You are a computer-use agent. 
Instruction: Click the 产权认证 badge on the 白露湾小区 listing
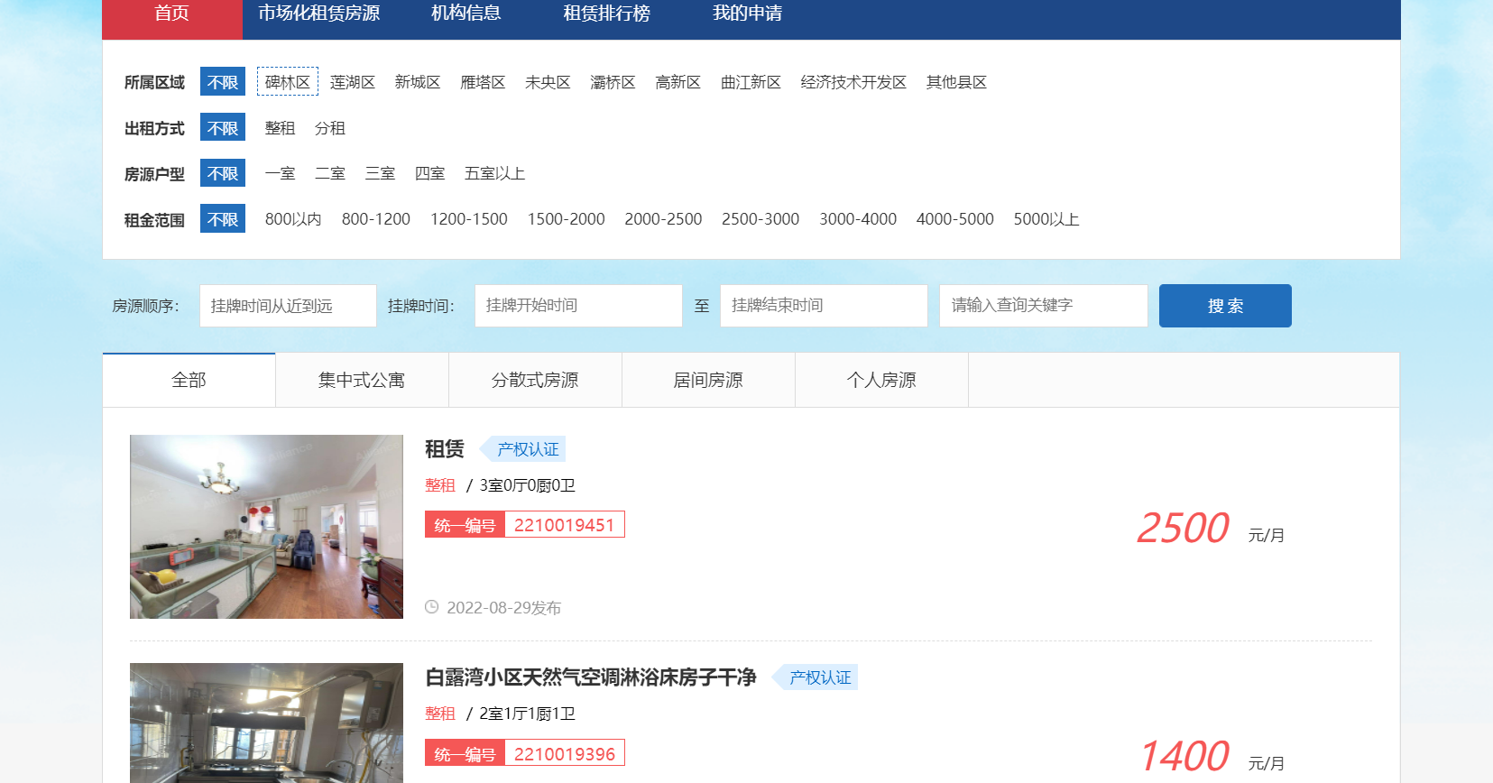(819, 677)
